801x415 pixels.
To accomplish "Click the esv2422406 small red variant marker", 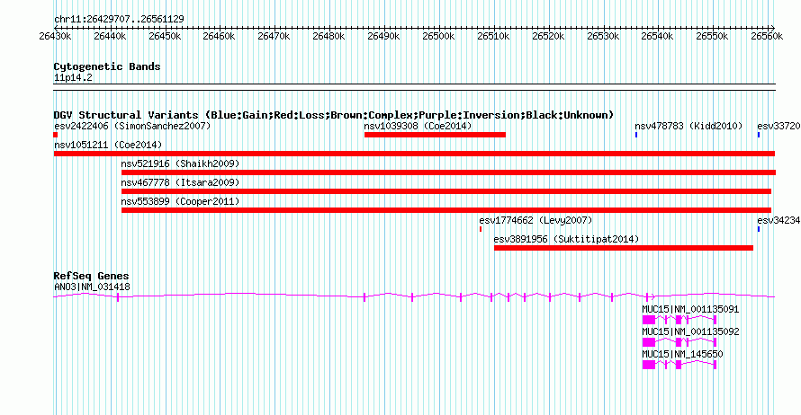I will point(56,135).
